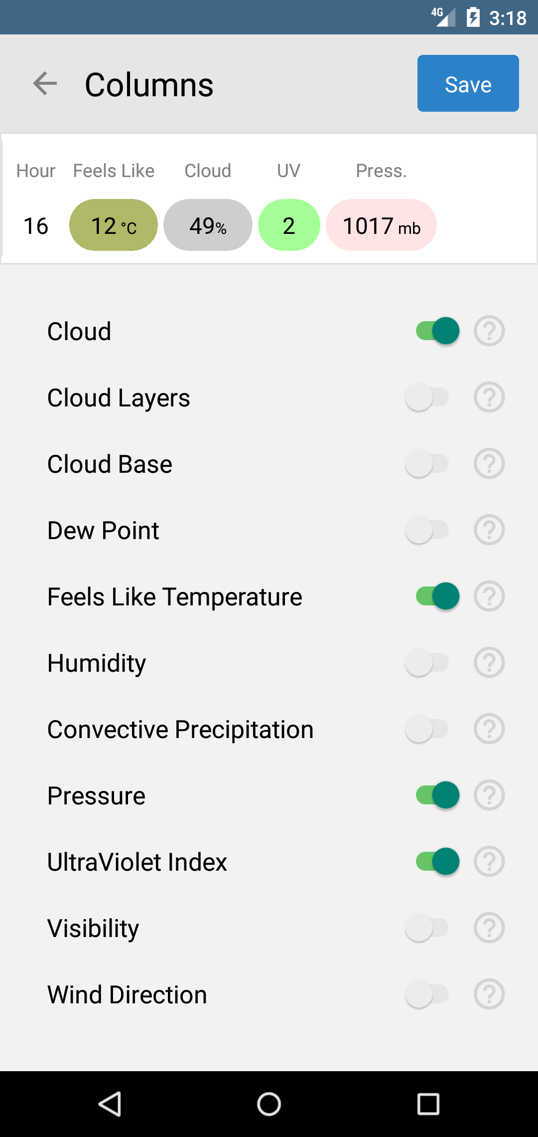This screenshot has width=538, height=1137.
Task: Save the column settings
Action: (x=468, y=83)
